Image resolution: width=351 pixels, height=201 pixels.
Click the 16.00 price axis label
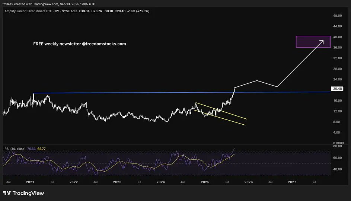pyautogui.click(x=337, y=100)
